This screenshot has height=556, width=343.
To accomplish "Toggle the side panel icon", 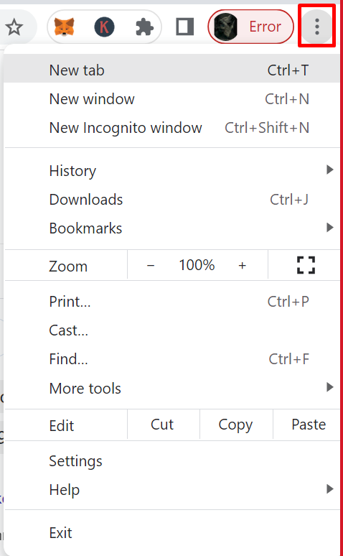I will pyautogui.click(x=185, y=27).
